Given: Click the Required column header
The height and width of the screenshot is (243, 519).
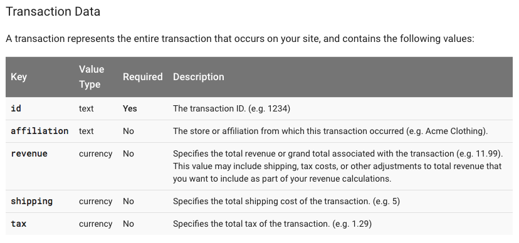Looking at the screenshot, I should click(x=143, y=76).
